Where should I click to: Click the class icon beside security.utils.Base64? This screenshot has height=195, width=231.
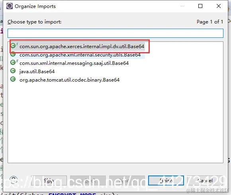pos(13,54)
